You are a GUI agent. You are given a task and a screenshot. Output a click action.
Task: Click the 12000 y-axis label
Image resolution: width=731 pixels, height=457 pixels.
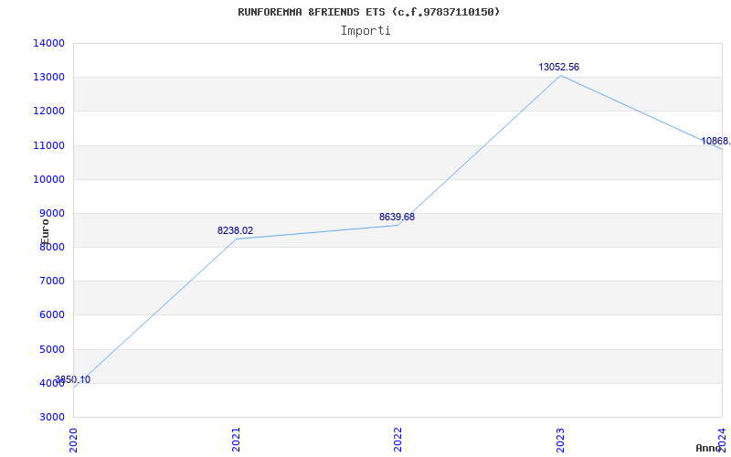[48, 112]
